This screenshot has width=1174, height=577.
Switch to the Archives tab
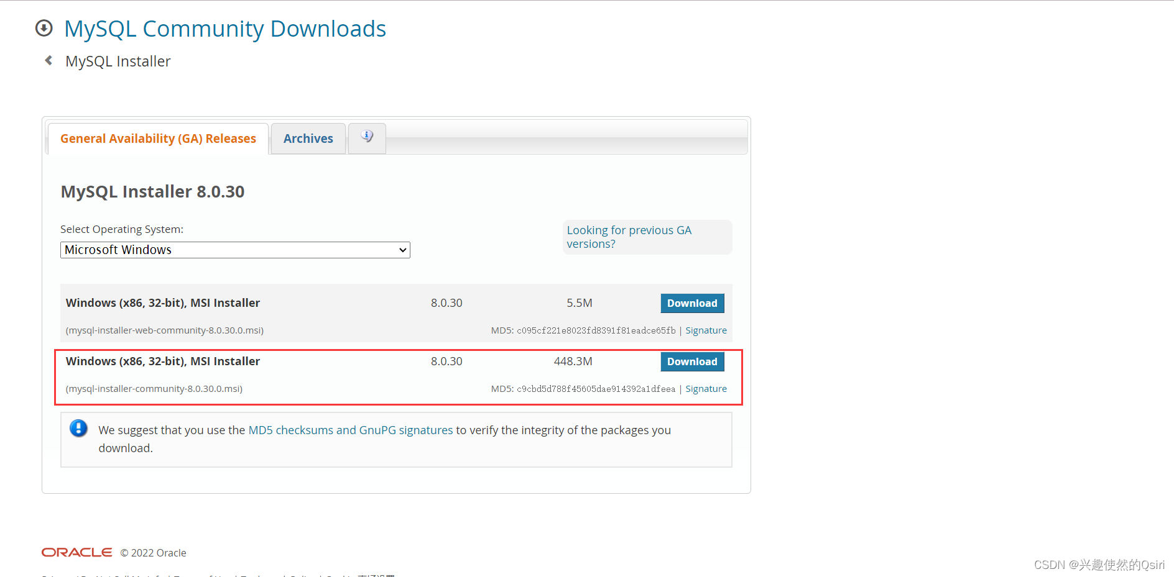(308, 139)
